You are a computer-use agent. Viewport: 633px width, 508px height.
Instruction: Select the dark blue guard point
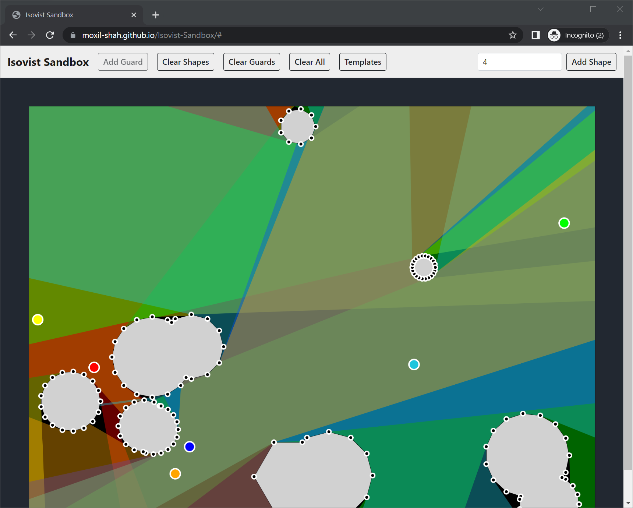point(190,447)
